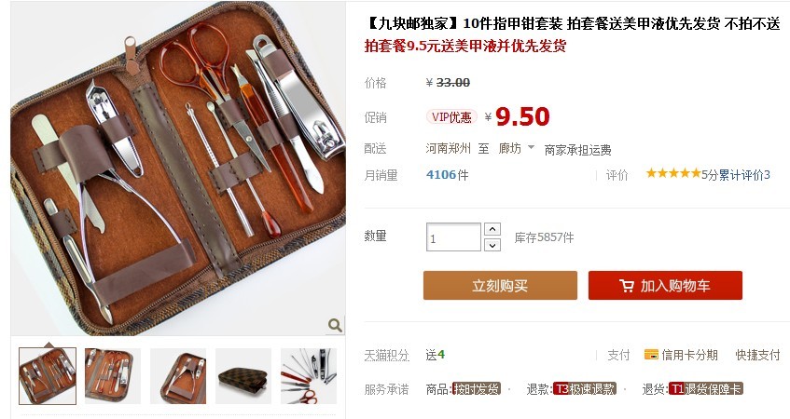Select the thumbnail of loose tools

(x=309, y=376)
